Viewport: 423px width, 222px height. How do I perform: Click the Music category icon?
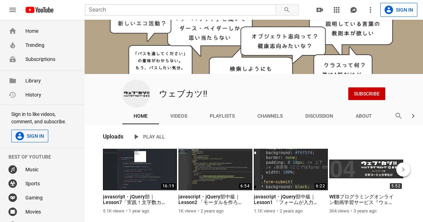pos(13,169)
